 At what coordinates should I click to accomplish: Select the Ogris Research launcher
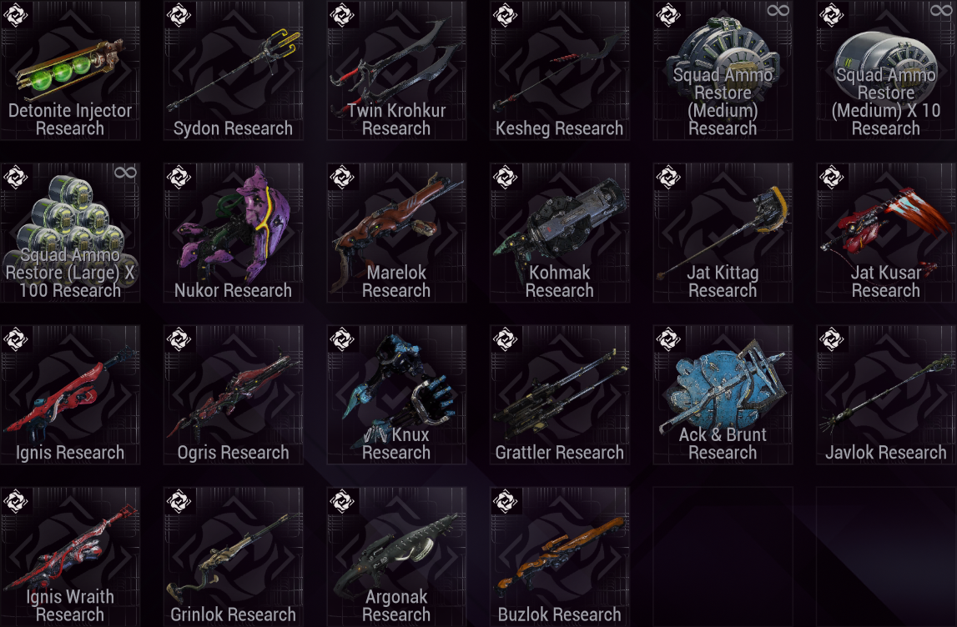coord(233,394)
